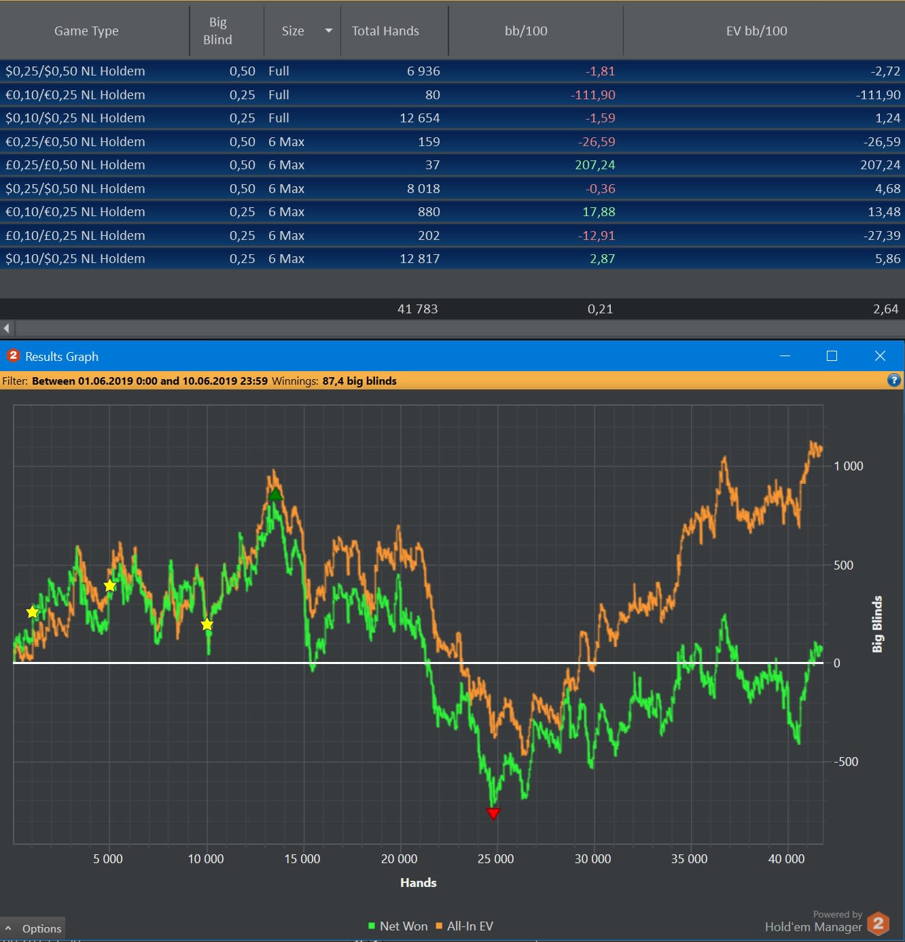Image resolution: width=905 pixels, height=942 pixels.
Task: Click the green peak triangle marker
Action: pyautogui.click(x=275, y=494)
